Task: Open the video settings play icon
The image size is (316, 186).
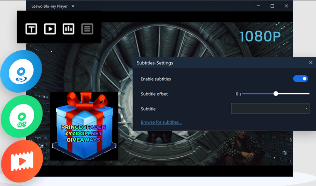Action: coord(50,29)
